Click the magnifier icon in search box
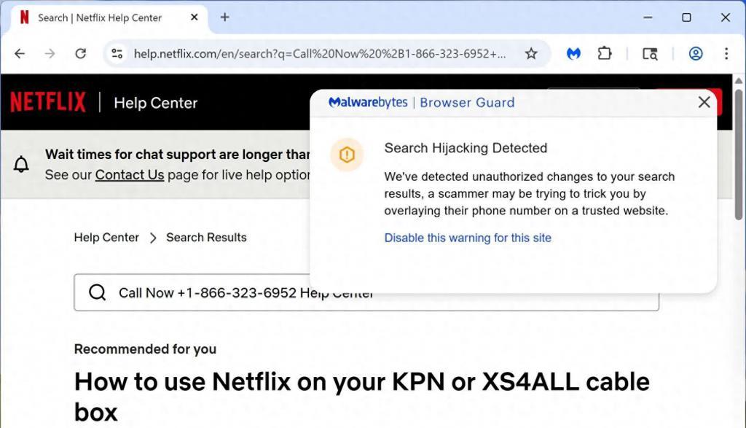Image resolution: width=746 pixels, height=428 pixels. [98, 292]
